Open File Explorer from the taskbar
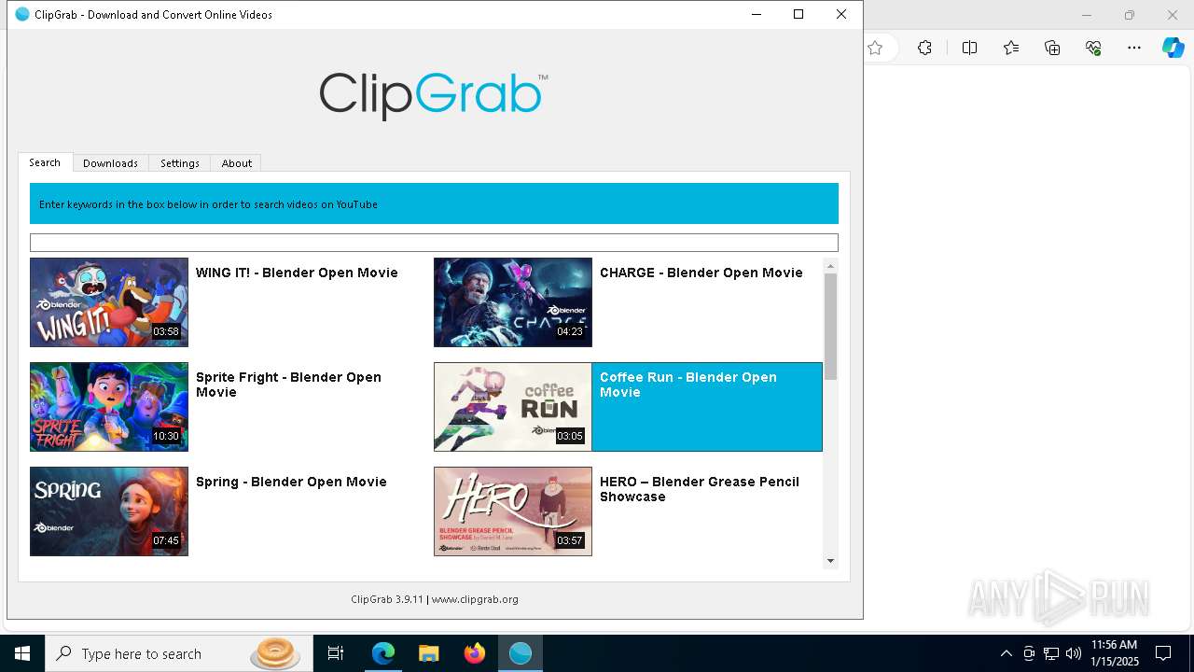 pyautogui.click(x=429, y=653)
